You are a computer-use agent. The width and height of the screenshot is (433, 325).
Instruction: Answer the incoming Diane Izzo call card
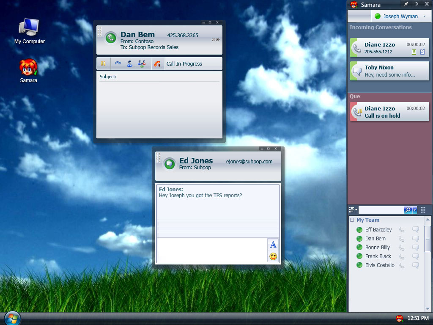(389, 48)
